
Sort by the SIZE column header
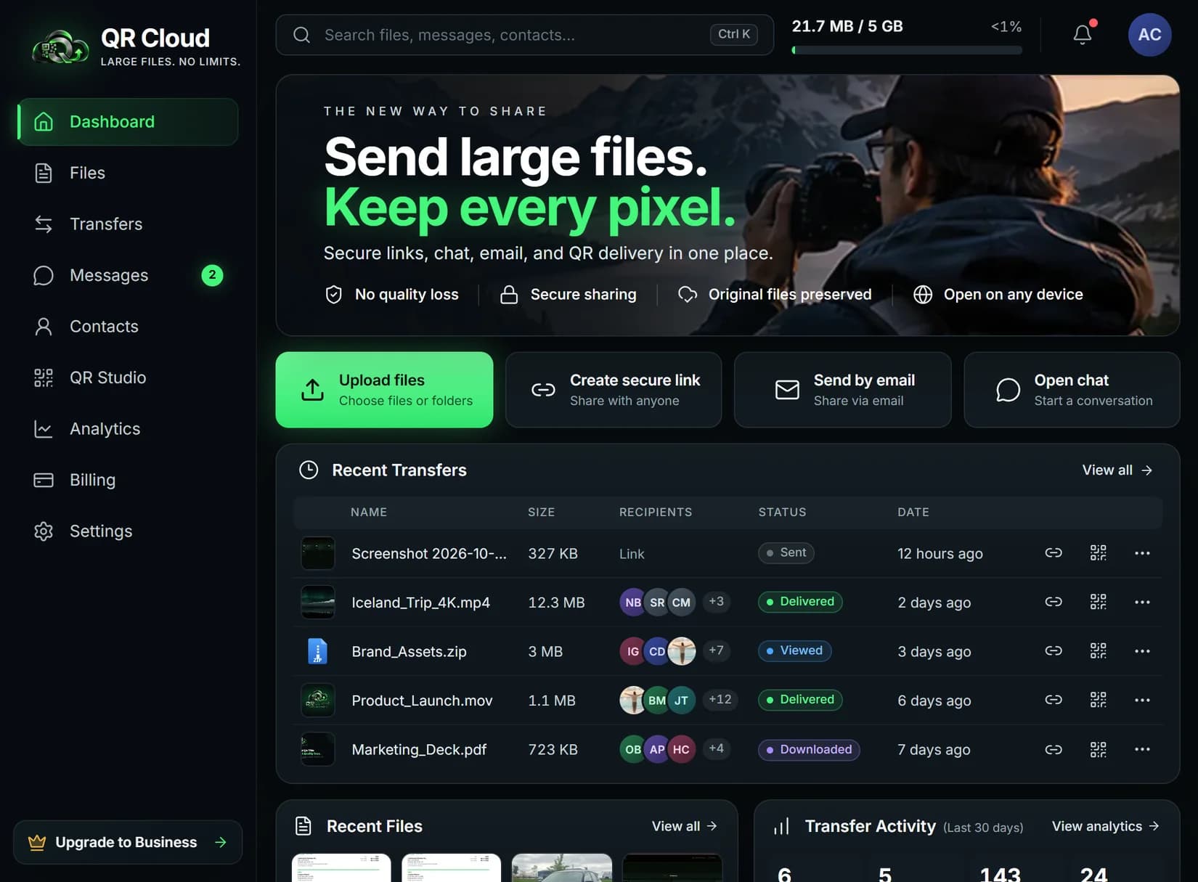pos(541,512)
